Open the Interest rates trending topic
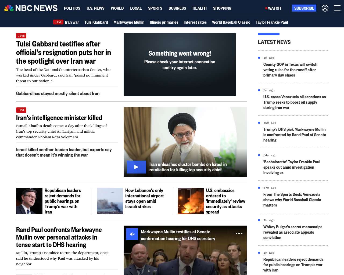Image resolution: width=344 pixels, height=275 pixels. coord(195,22)
